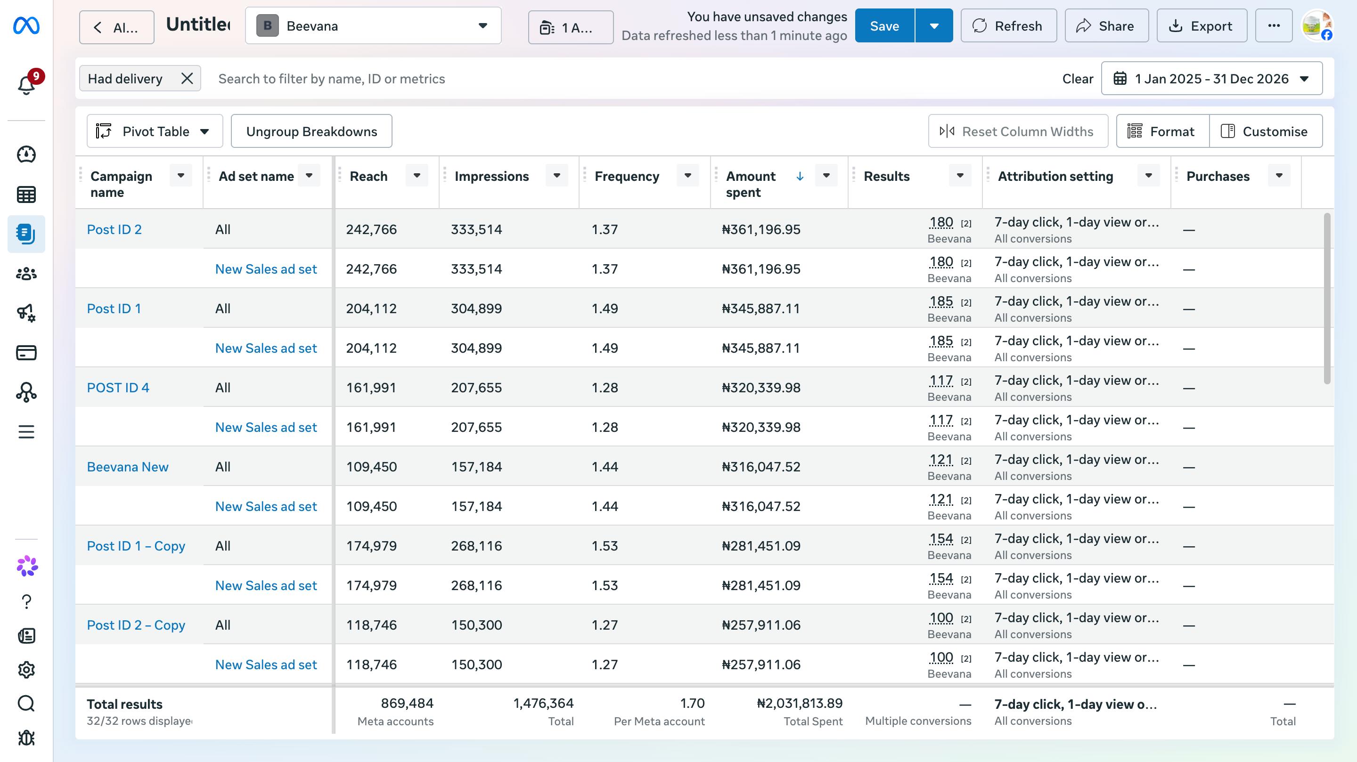Open Help question mark icon
Viewport: 1357px width, 762px height.
[x=26, y=601]
